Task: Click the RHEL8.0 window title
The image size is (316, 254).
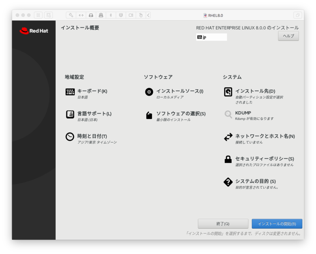Action: 213,15
